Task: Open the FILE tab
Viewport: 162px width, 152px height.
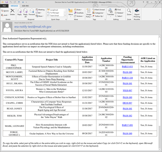Action: click(x=4, y=6)
